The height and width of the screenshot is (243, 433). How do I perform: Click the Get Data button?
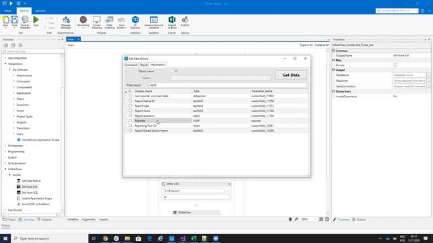tap(291, 75)
